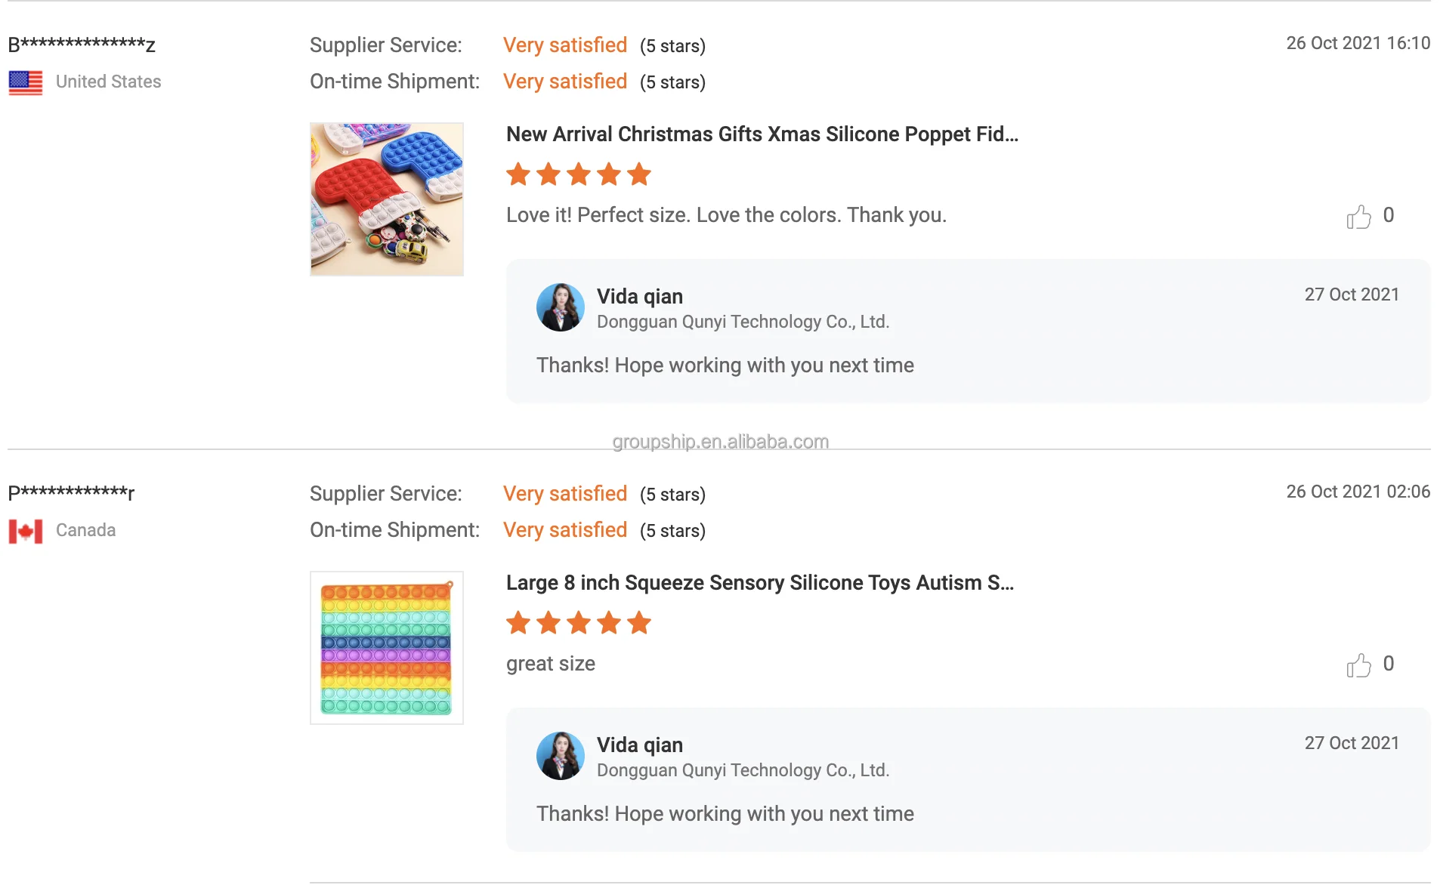Click the star rating under Squeeze Sensory product

click(579, 623)
